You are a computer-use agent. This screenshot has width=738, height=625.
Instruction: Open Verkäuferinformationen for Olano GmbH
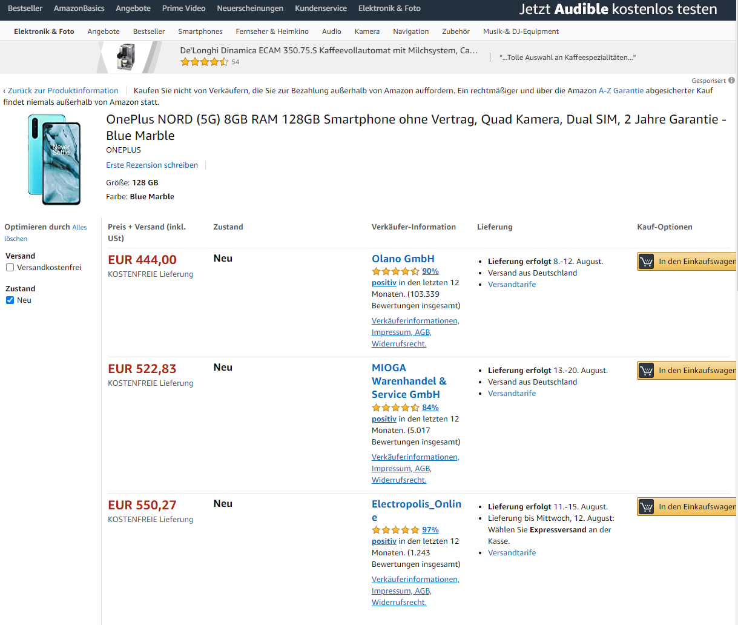[415, 321]
